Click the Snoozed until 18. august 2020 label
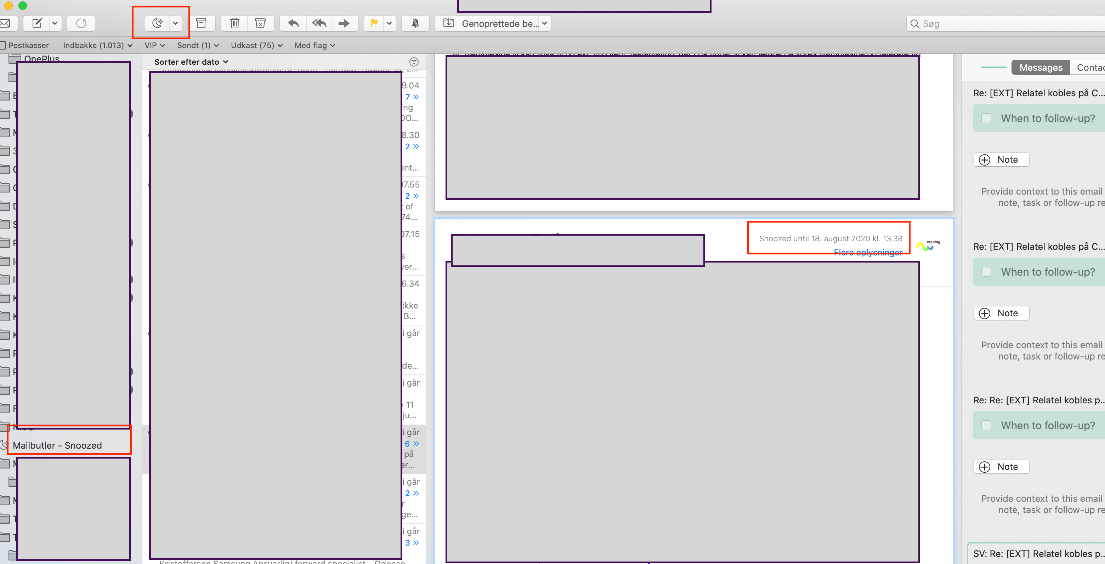 point(831,238)
